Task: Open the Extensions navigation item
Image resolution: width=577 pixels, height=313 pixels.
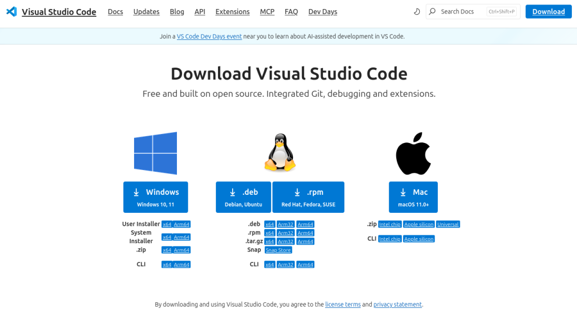Action: coord(232,12)
